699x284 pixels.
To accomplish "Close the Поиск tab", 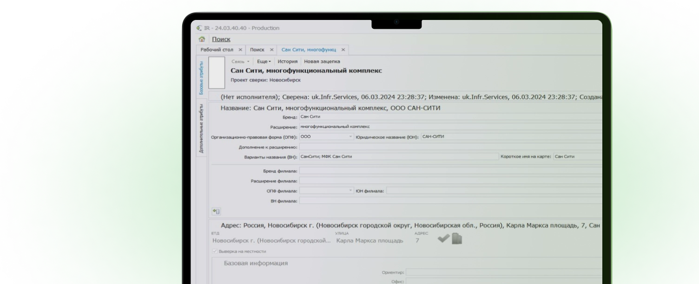I will 272,50.
